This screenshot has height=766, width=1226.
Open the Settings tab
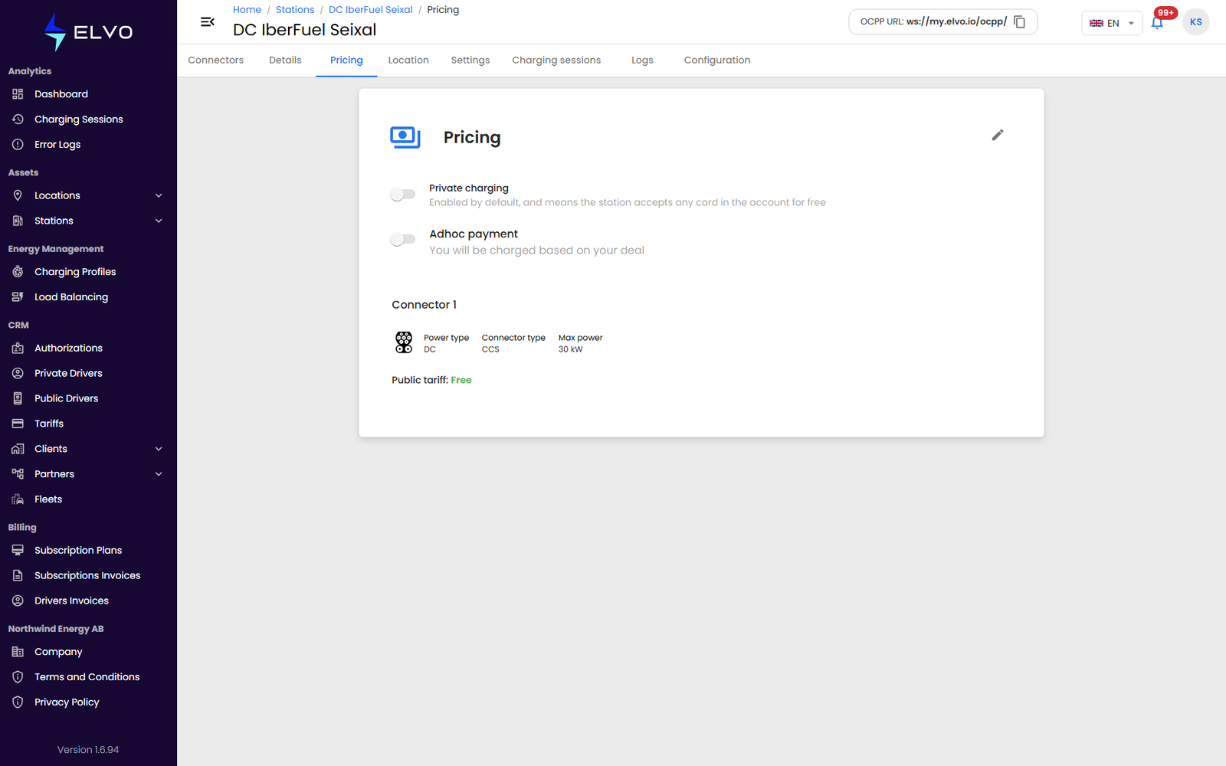tap(470, 61)
